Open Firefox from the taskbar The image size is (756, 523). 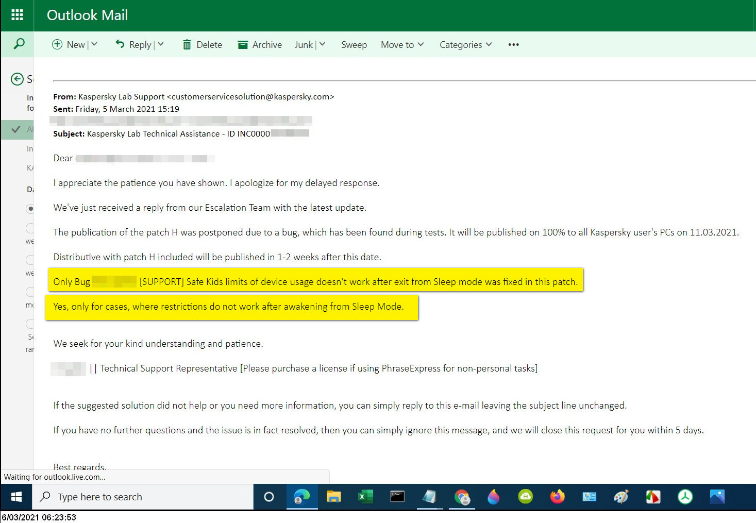pos(557,497)
